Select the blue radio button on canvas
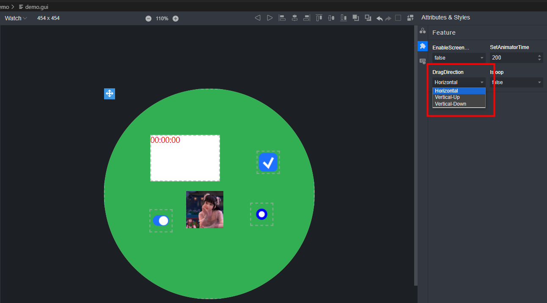Viewport: 547px width, 303px height. (x=261, y=214)
